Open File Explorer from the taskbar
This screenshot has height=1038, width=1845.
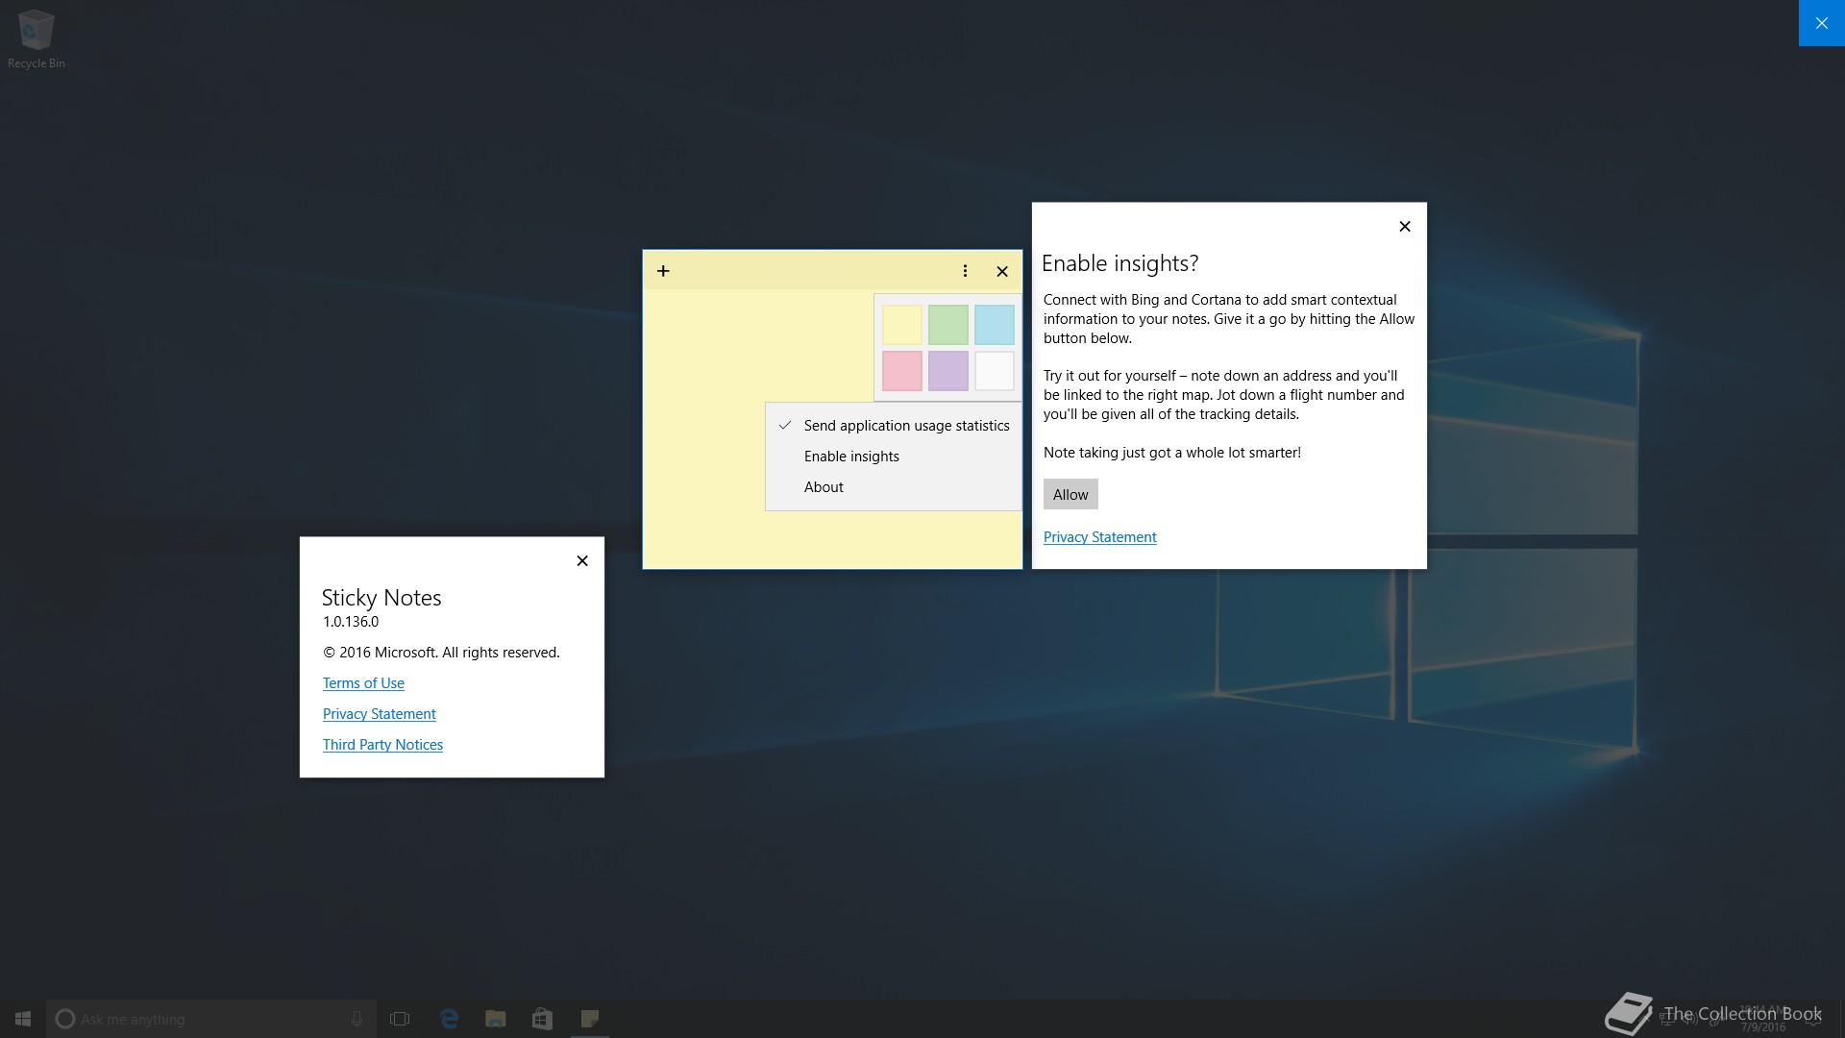click(x=496, y=1019)
